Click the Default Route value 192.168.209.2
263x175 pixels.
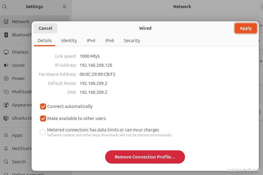93,83
